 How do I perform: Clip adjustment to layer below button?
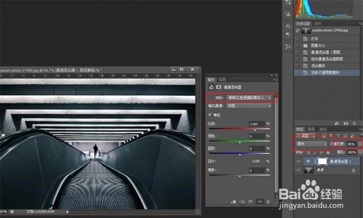pos(233,202)
